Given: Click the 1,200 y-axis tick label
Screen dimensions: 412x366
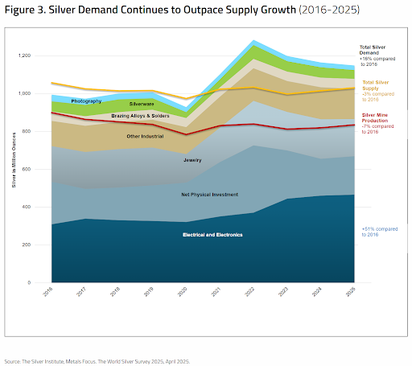Looking at the screenshot, I should click(24, 56).
